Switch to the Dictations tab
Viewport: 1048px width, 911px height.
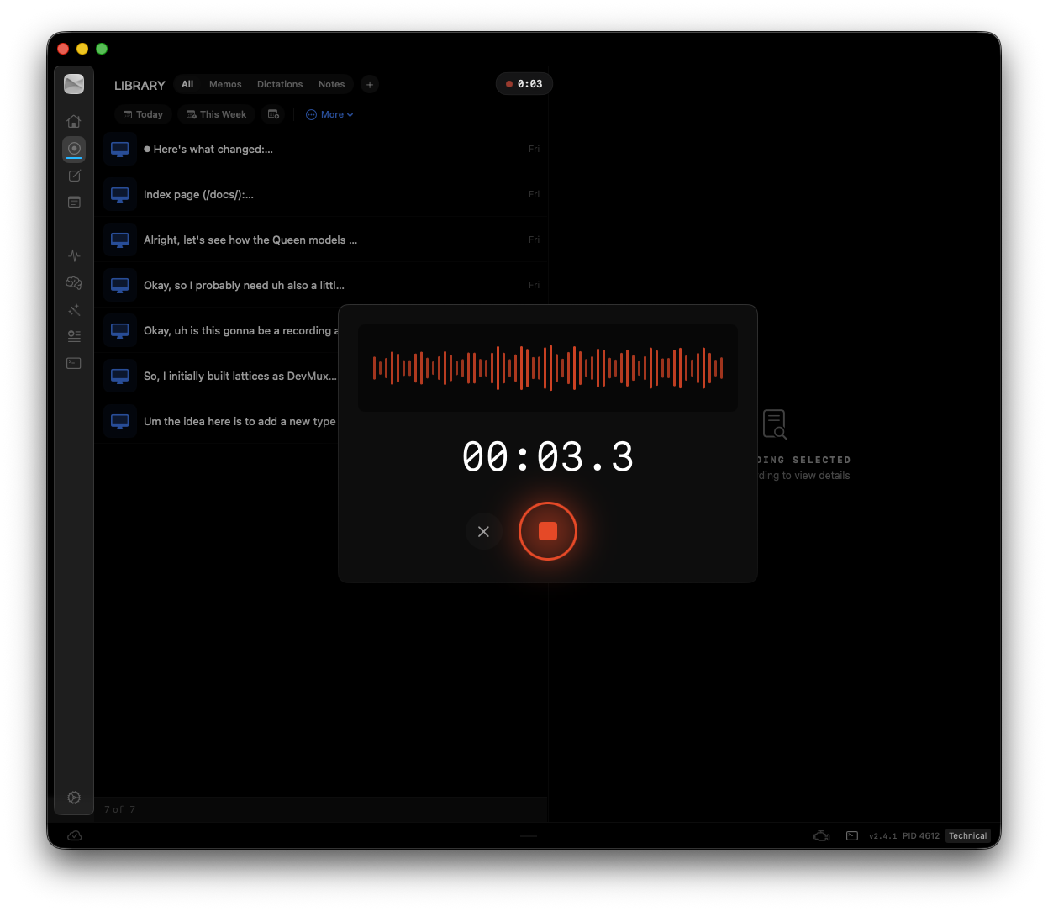[280, 84]
